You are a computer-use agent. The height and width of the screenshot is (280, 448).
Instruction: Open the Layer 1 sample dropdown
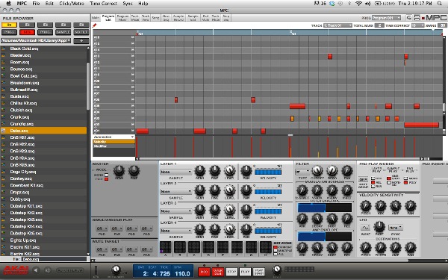(175, 172)
